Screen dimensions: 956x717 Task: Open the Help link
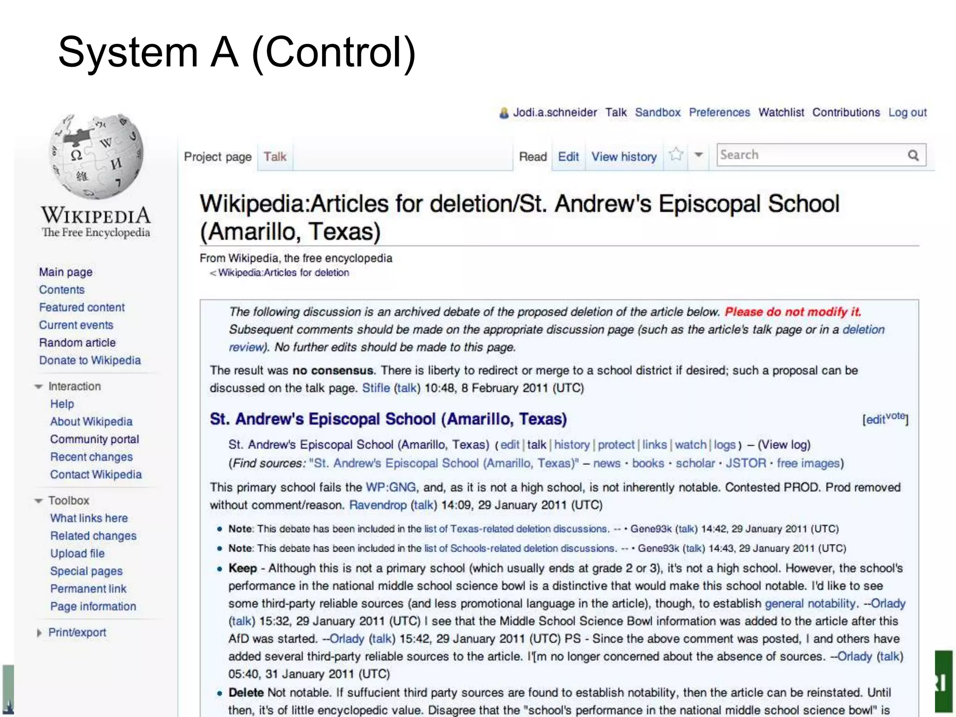click(62, 404)
